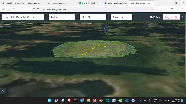The width and height of the screenshot is (186, 104).
Task: Switch to the Testing_Feedback tab
Action: (89, 3)
